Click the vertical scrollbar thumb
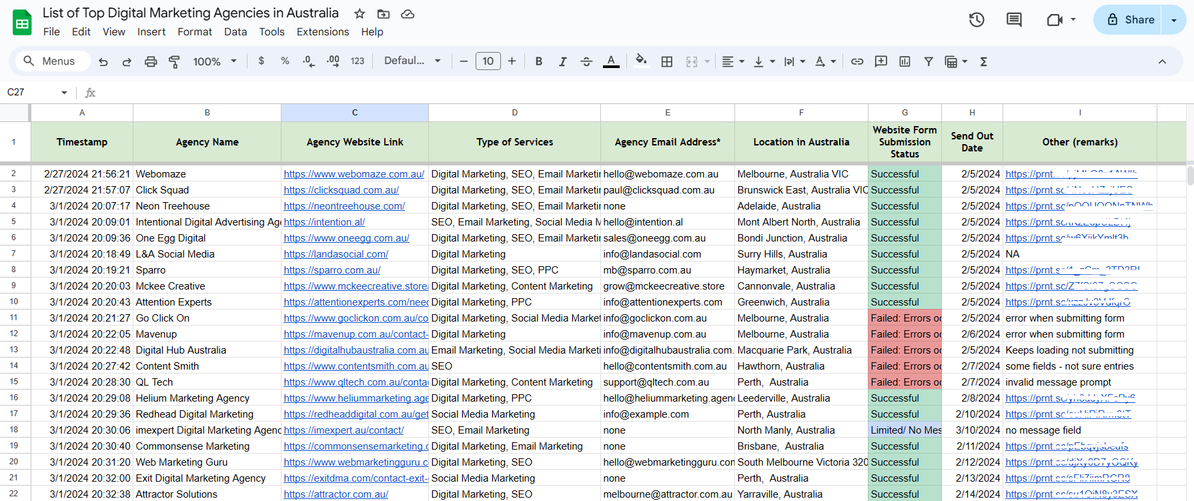 [1190, 175]
